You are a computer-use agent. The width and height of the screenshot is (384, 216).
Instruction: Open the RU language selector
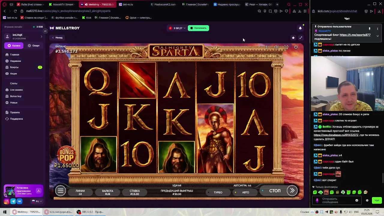(x=37, y=201)
